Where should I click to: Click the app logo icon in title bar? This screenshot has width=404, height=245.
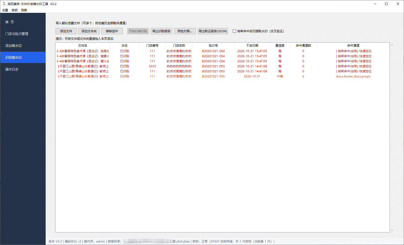[x=4, y=4]
